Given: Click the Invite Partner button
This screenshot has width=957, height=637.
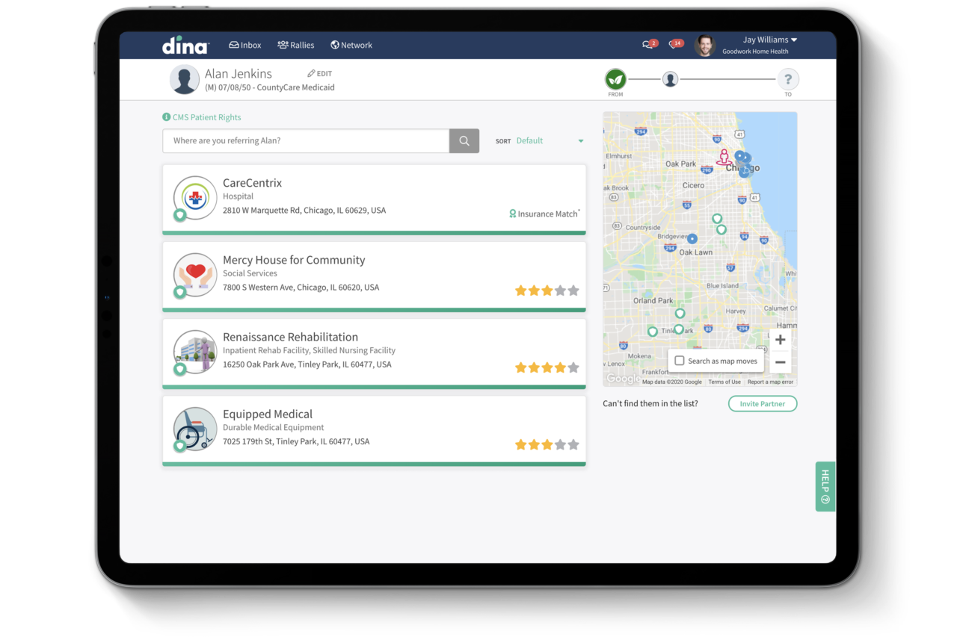Looking at the screenshot, I should (762, 403).
